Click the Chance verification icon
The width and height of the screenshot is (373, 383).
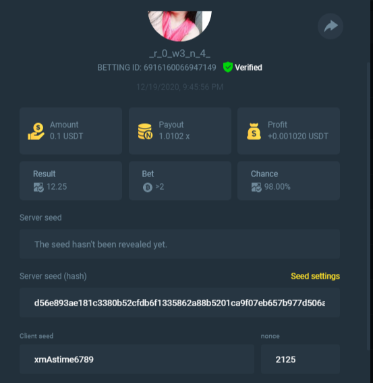pos(256,187)
